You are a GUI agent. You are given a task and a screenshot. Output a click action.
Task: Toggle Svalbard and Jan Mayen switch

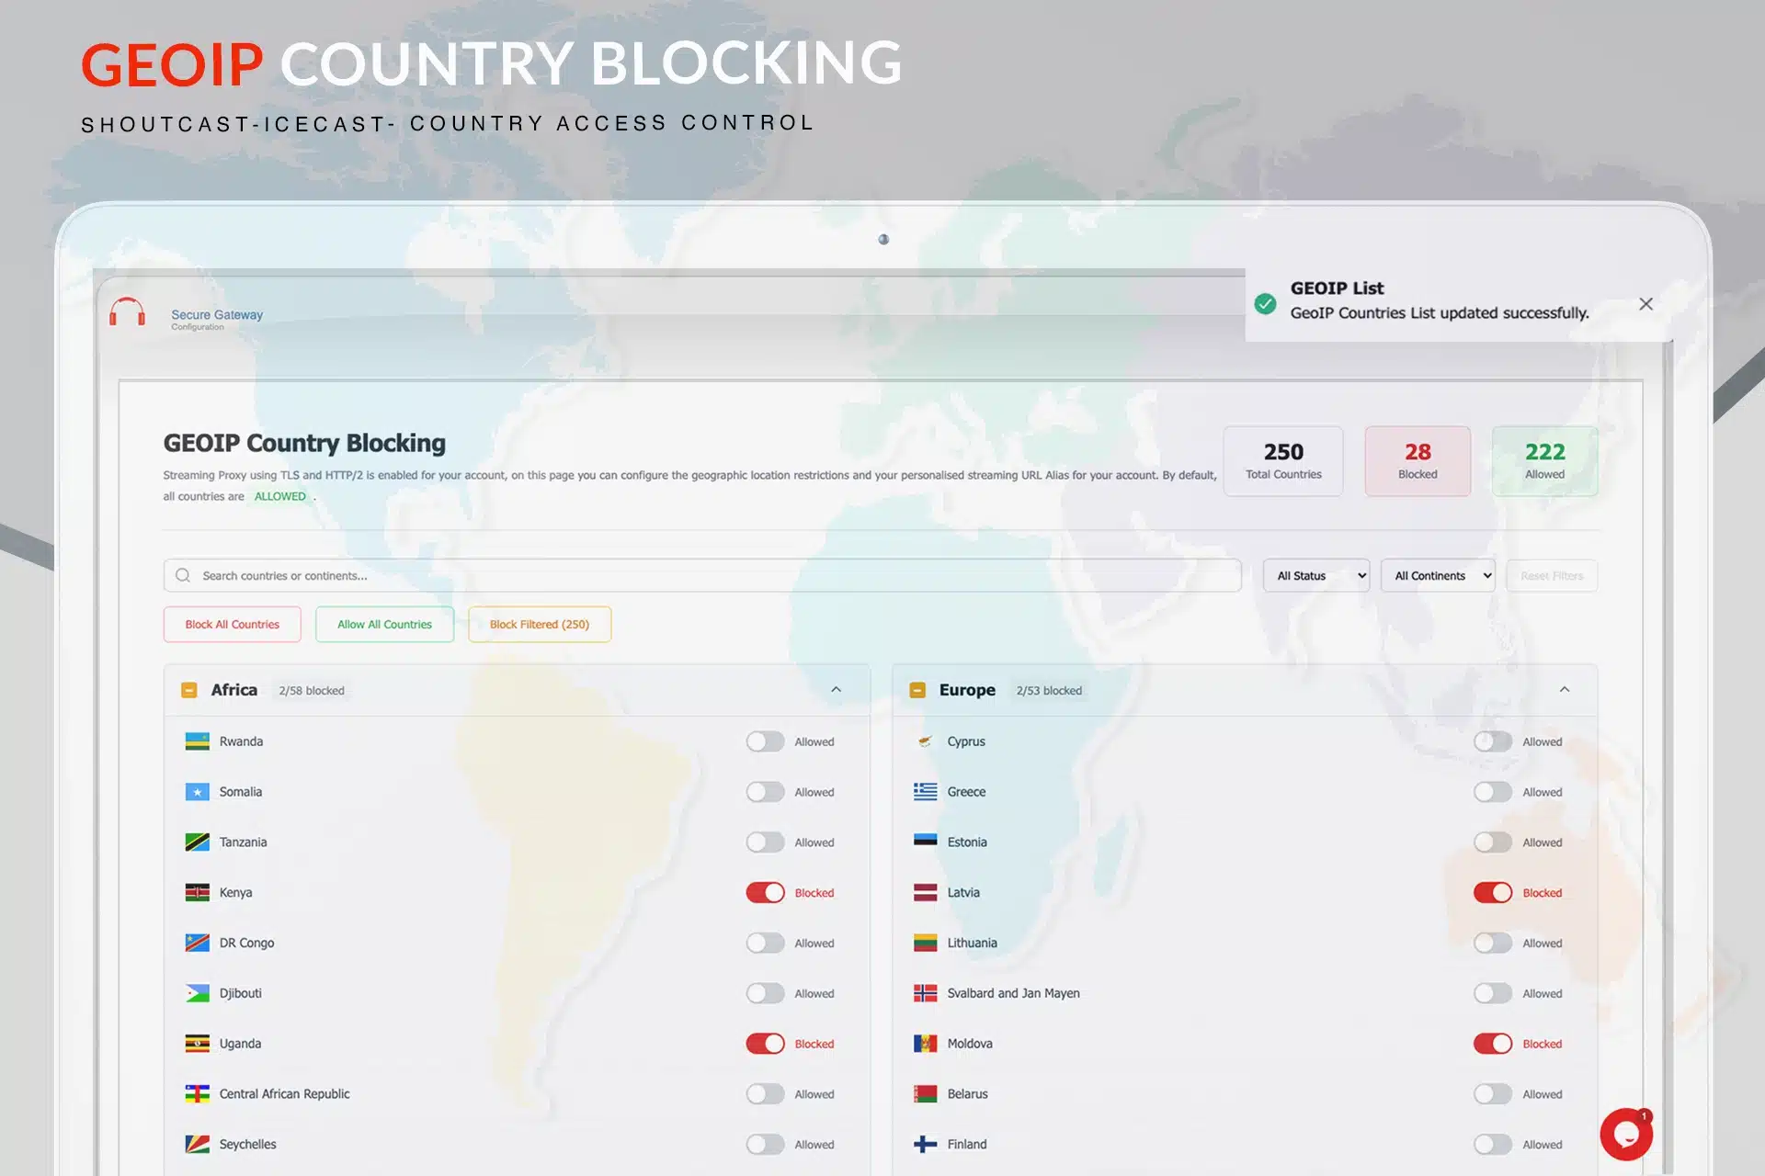pyautogui.click(x=1493, y=993)
